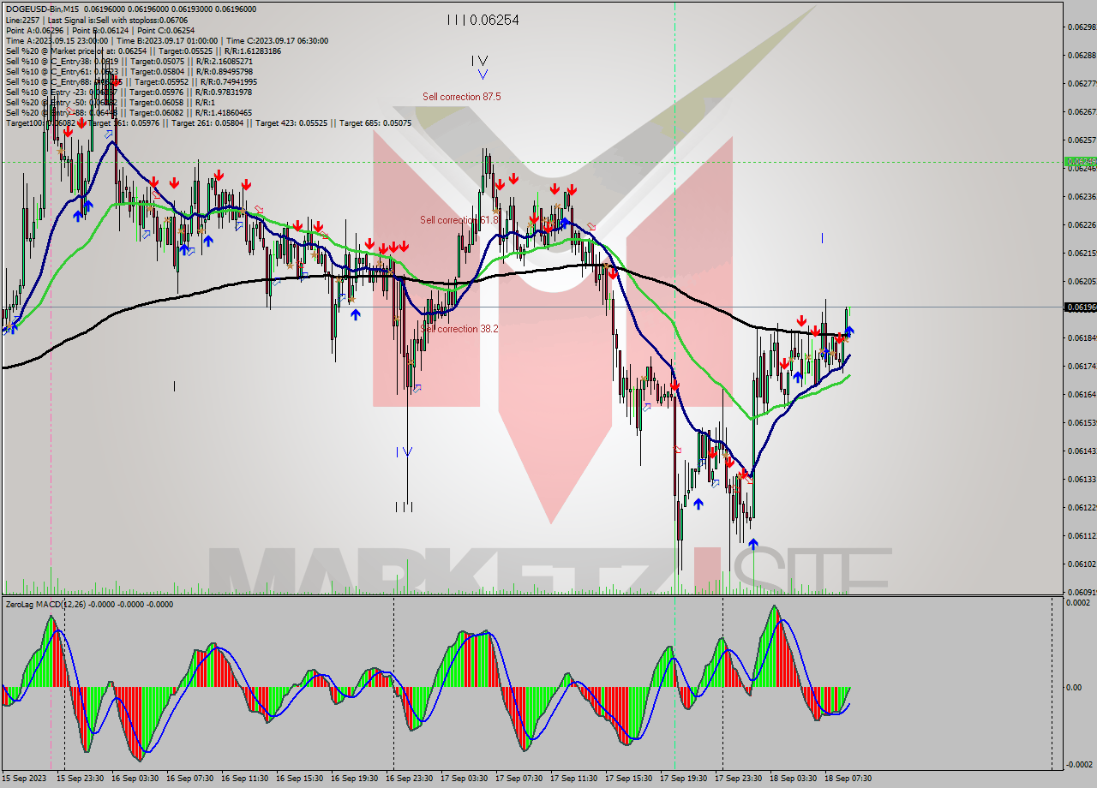Select the 'Sell correction 61.8' label
The image size is (1097, 788).
459,220
